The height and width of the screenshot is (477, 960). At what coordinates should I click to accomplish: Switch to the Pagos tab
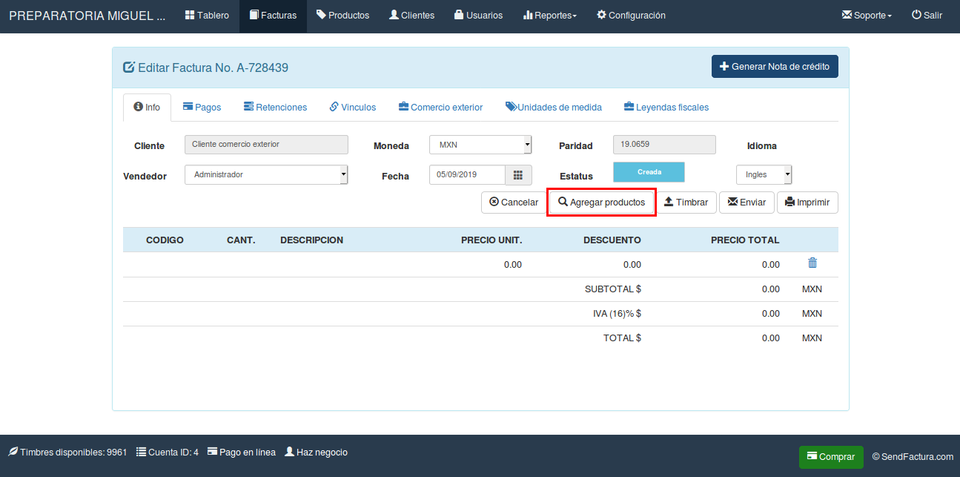coord(202,107)
